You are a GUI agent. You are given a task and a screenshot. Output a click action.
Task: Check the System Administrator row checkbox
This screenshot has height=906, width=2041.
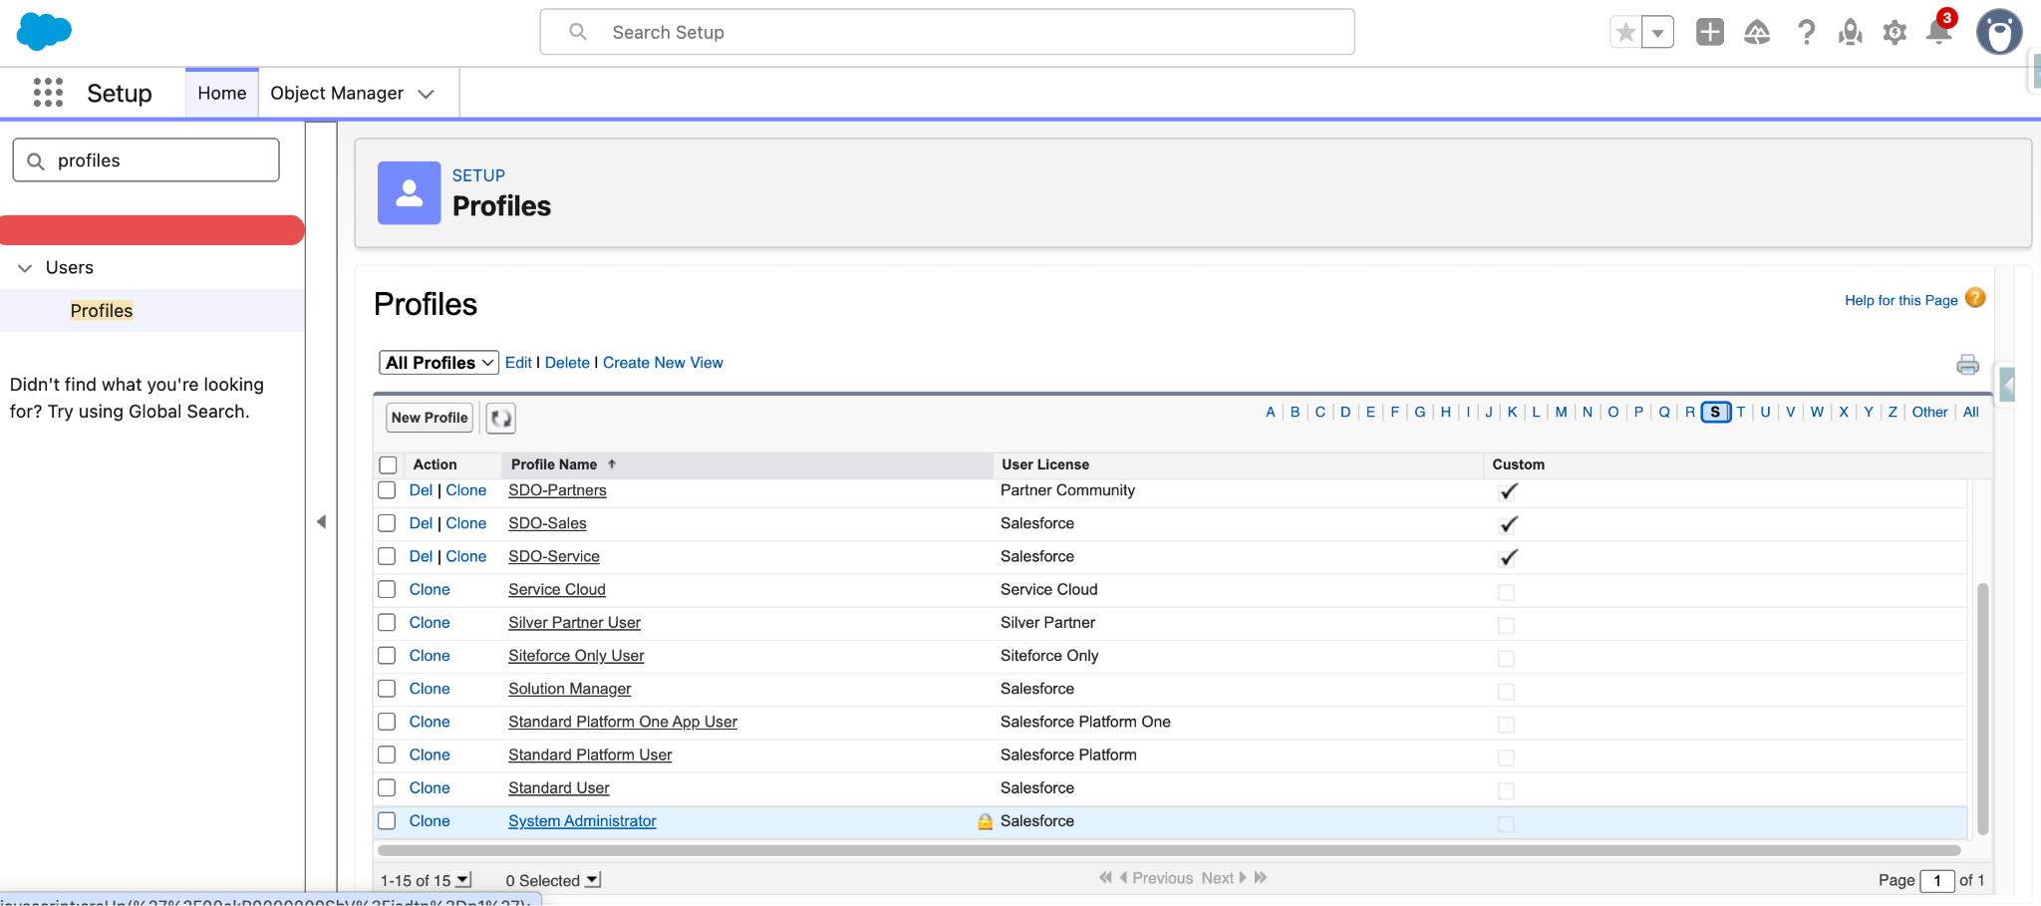pyautogui.click(x=387, y=820)
